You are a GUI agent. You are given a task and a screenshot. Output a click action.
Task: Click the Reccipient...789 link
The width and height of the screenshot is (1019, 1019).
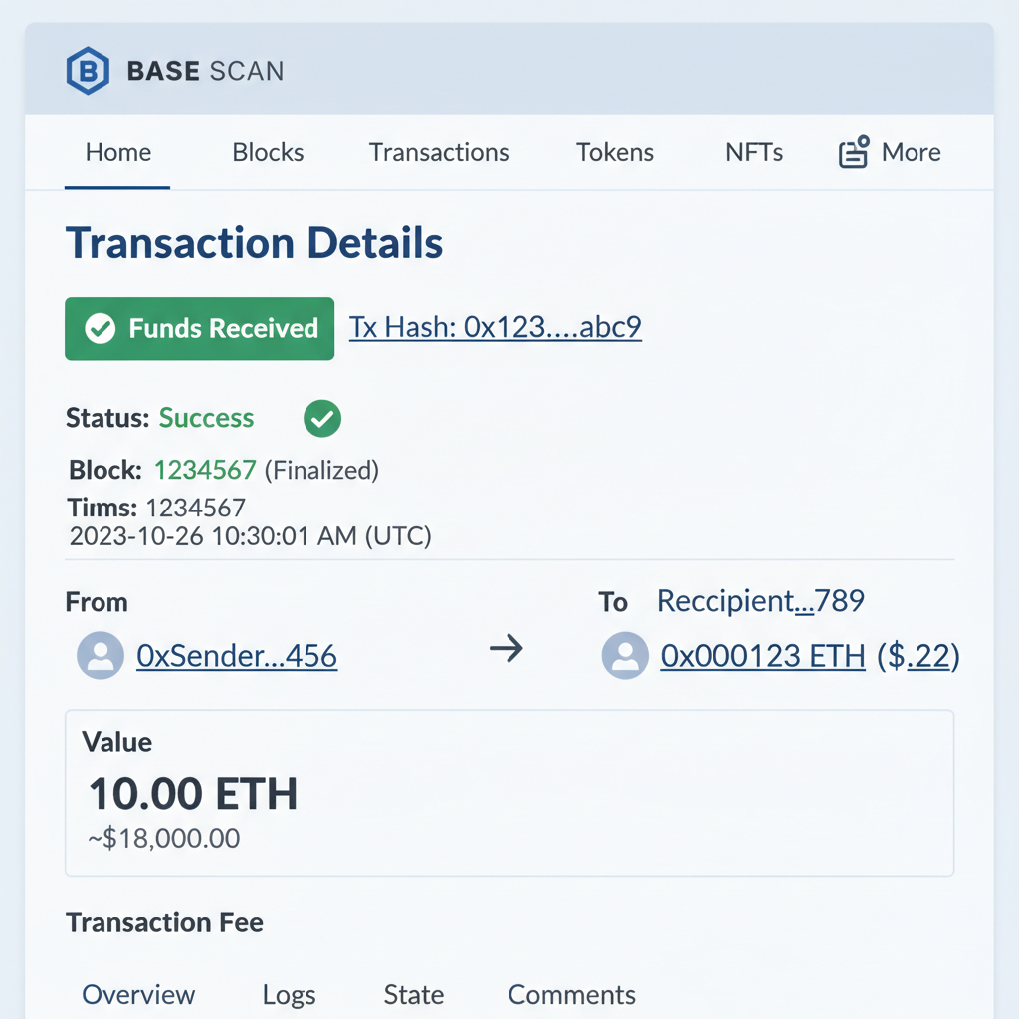tap(760, 601)
